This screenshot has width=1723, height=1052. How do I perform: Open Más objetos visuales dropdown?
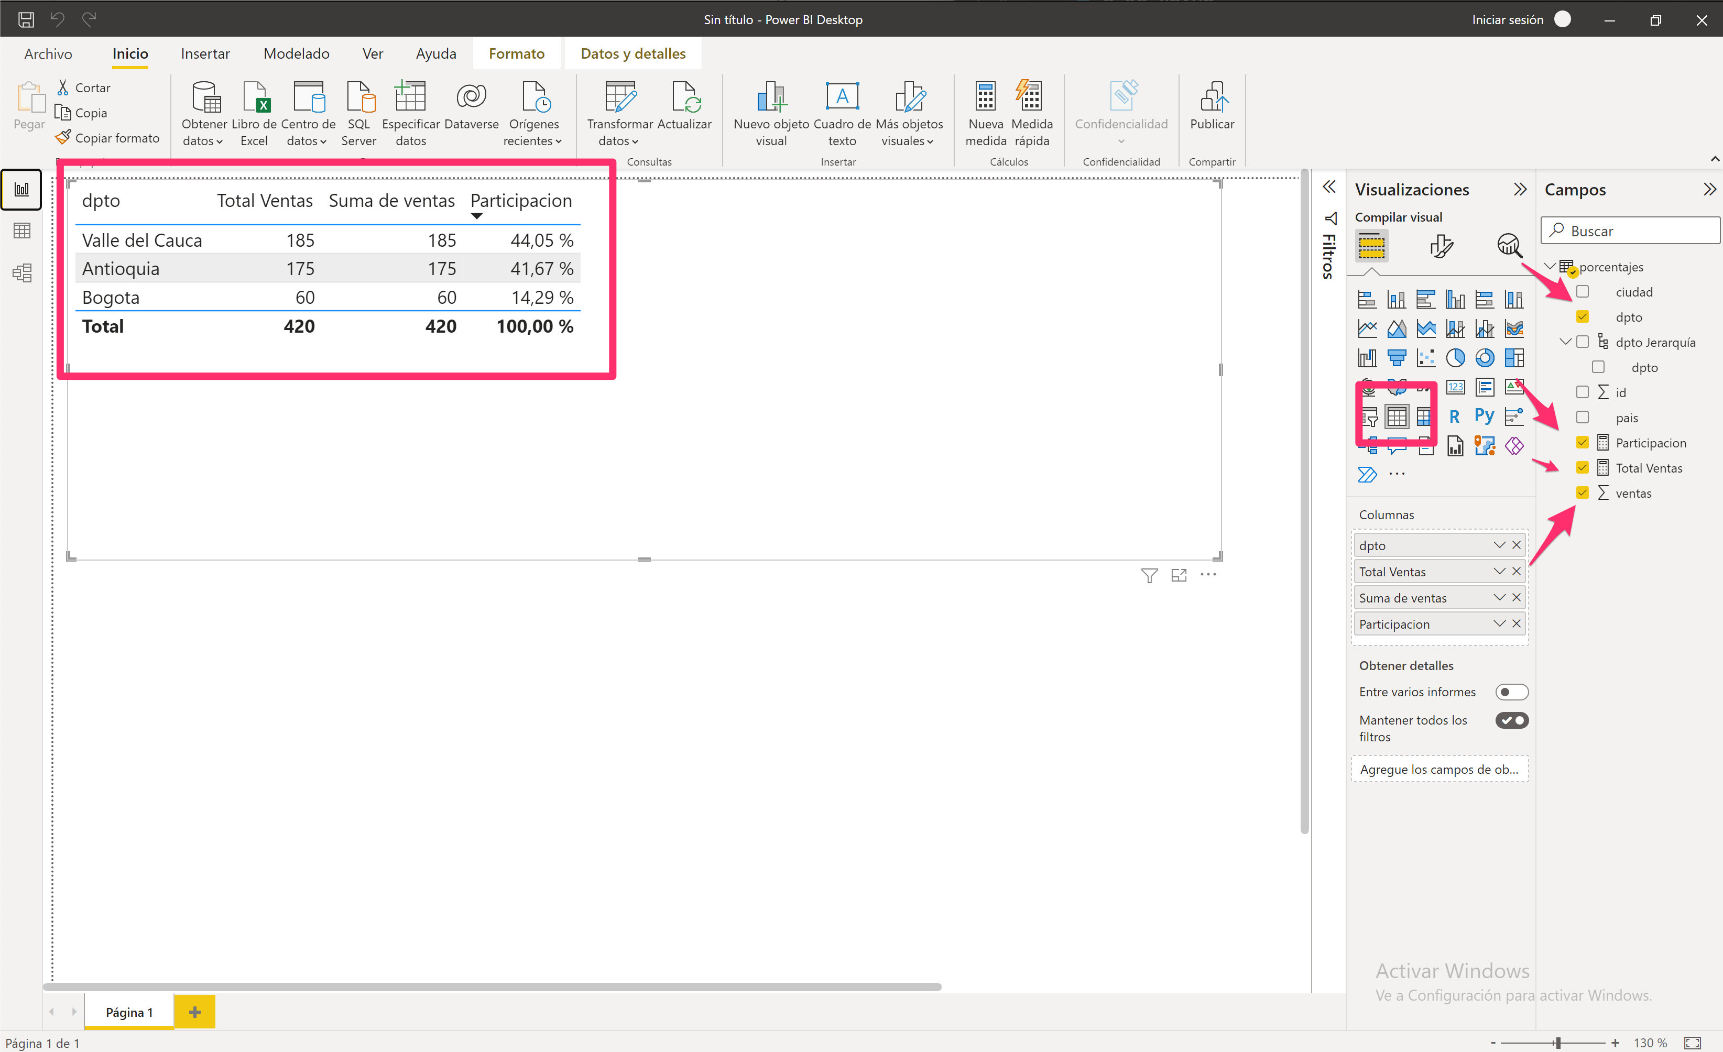(x=909, y=113)
